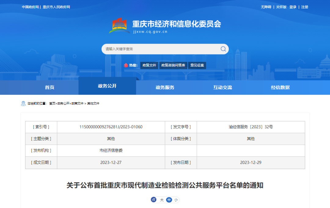Select small font size 小
Image resolution: width=330 pixels, height=208 pixels.
176,200
